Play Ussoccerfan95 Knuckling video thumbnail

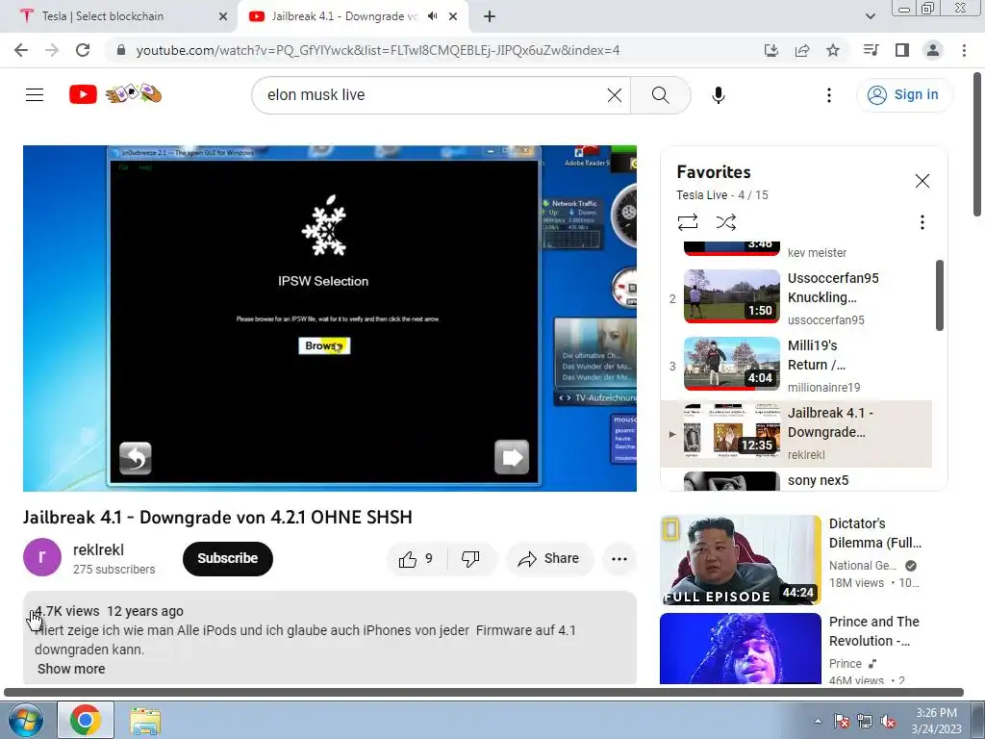coord(731,296)
